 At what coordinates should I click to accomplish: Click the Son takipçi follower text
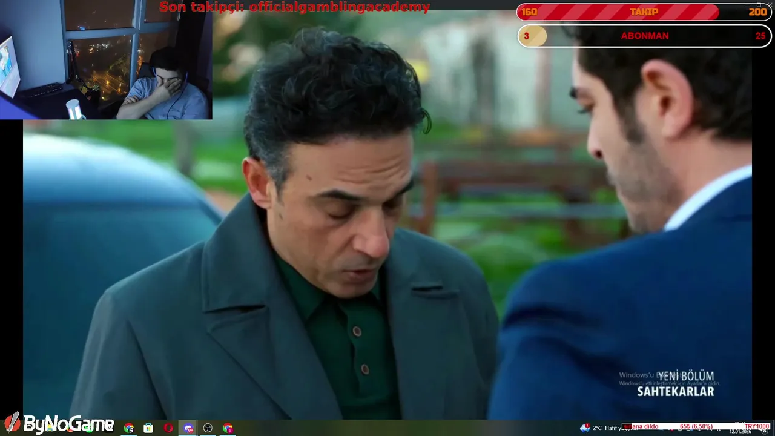294,7
